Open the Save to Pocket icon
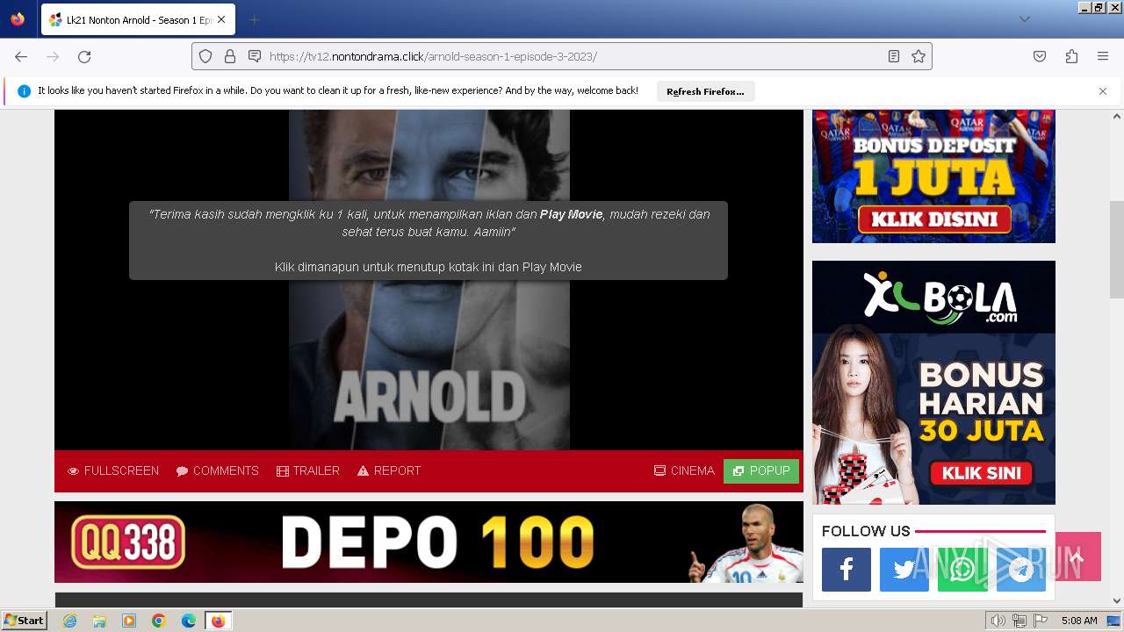This screenshot has height=632, width=1124. click(x=1040, y=56)
